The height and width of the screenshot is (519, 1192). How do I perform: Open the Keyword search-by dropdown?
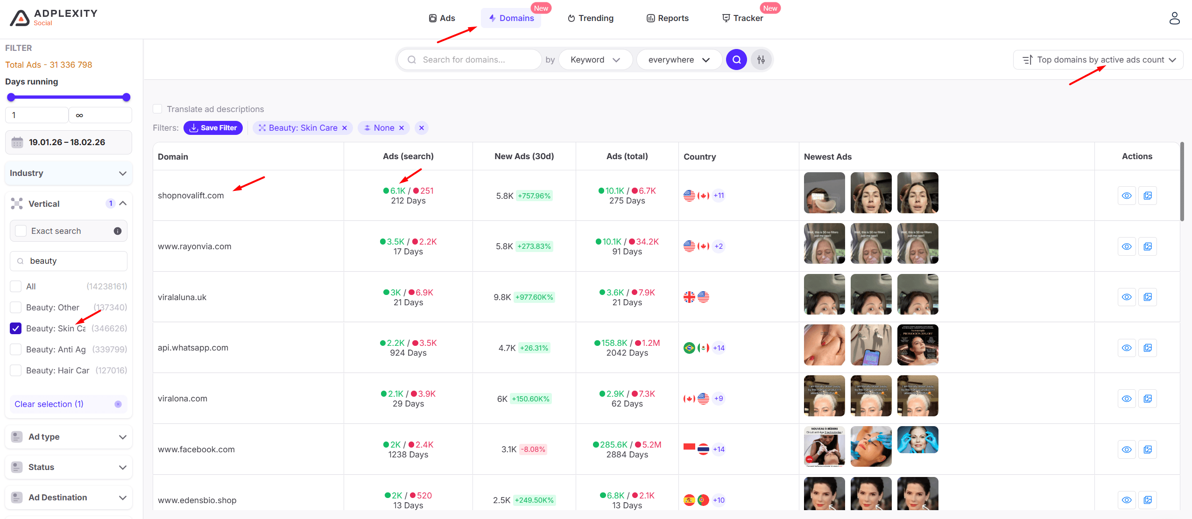tap(595, 60)
